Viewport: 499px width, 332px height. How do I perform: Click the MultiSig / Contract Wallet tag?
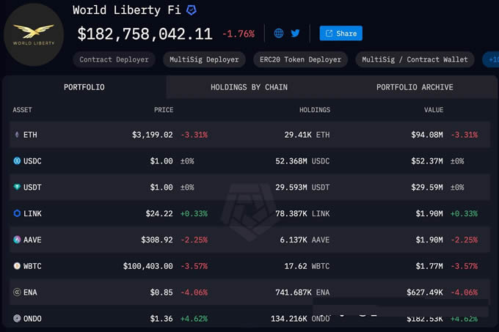point(415,59)
